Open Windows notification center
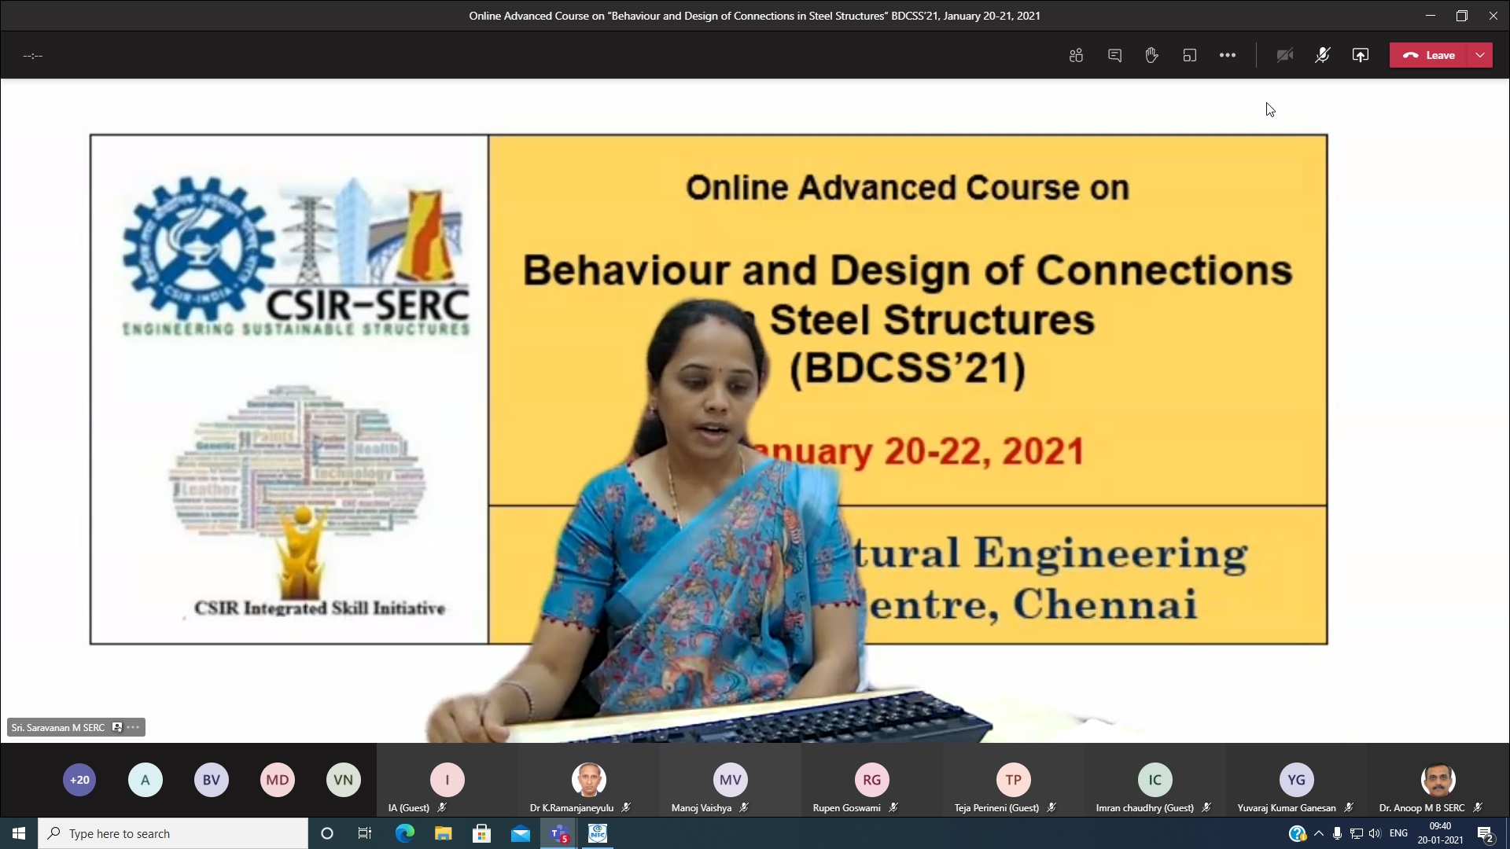This screenshot has width=1510, height=849. pos(1486,833)
